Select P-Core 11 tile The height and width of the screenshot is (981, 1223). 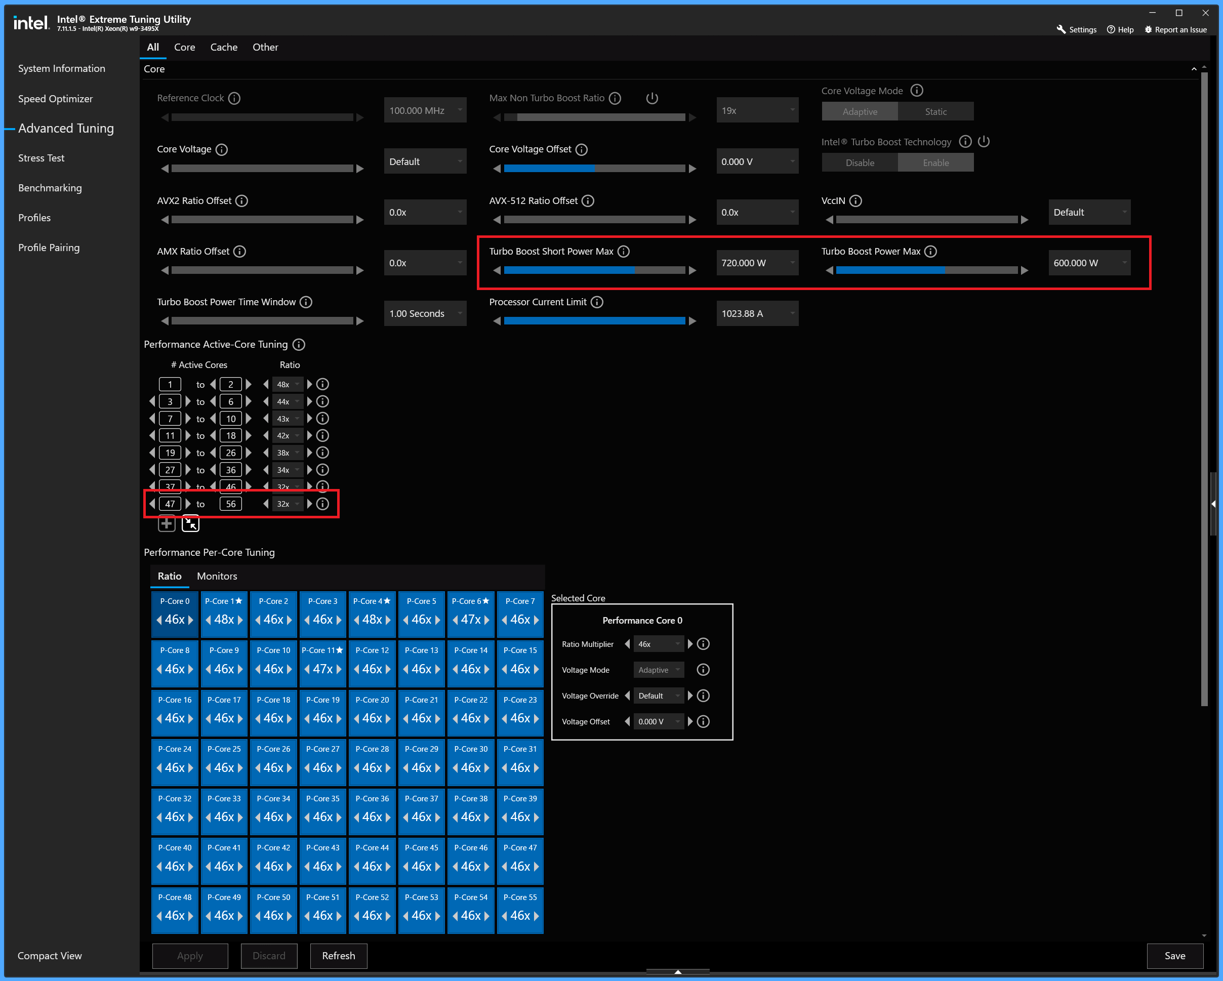(x=323, y=663)
